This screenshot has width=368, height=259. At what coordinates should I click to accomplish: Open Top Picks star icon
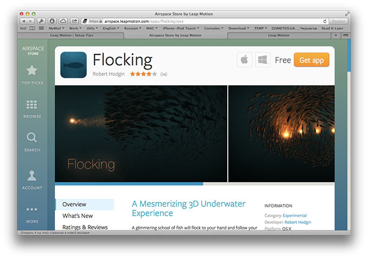point(32,70)
